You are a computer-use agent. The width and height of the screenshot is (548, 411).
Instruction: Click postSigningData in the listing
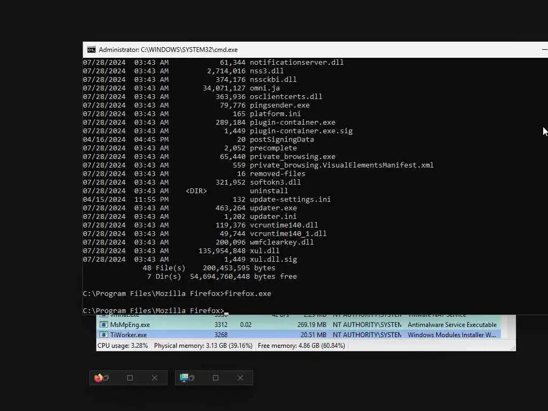click(x=281, y=140)
